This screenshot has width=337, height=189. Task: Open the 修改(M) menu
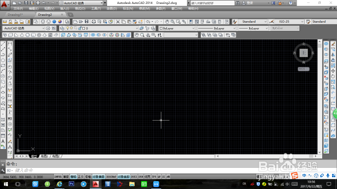[145, 8]
